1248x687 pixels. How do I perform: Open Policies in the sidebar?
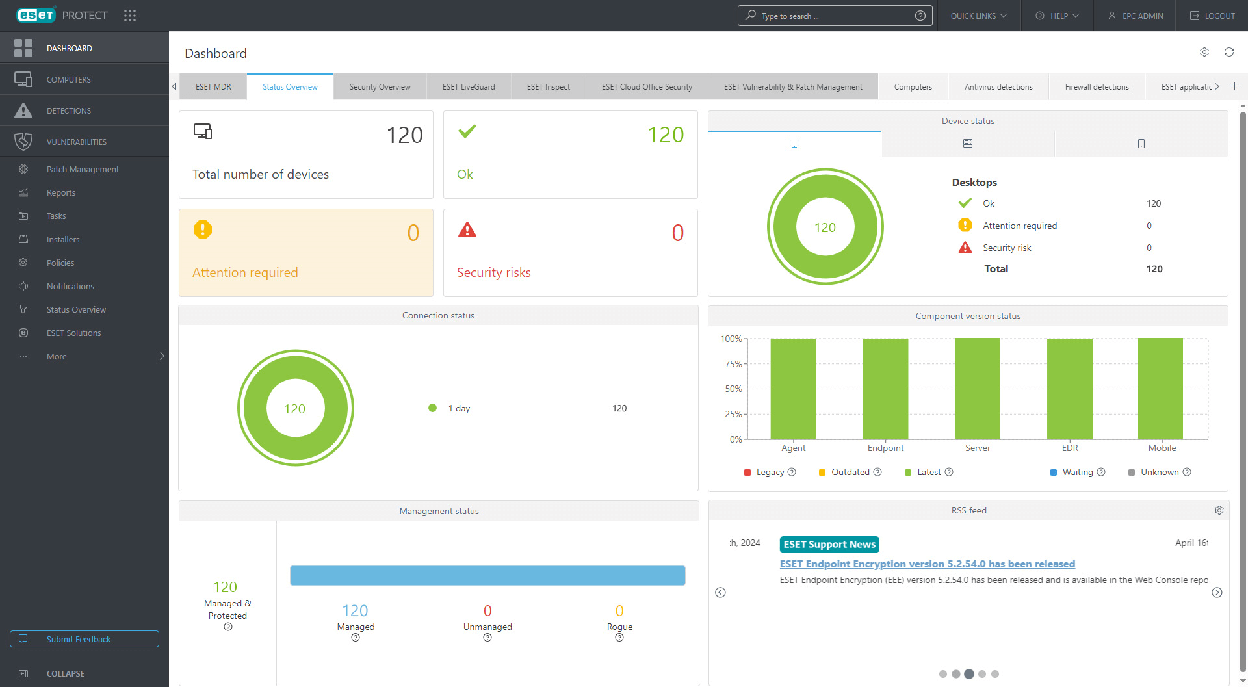click(60, 263)
